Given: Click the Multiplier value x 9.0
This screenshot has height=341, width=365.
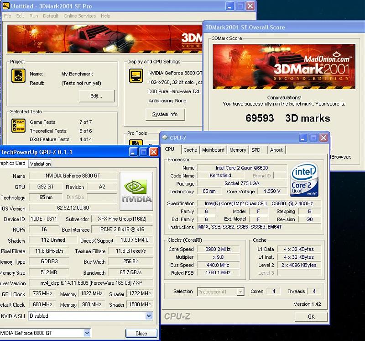Looking at the screenshot, I should coord(218,257).
